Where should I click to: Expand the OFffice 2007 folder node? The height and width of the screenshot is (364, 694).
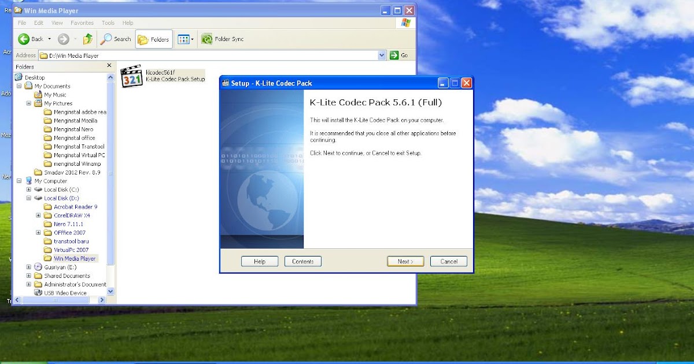click(x=39, y=233)
